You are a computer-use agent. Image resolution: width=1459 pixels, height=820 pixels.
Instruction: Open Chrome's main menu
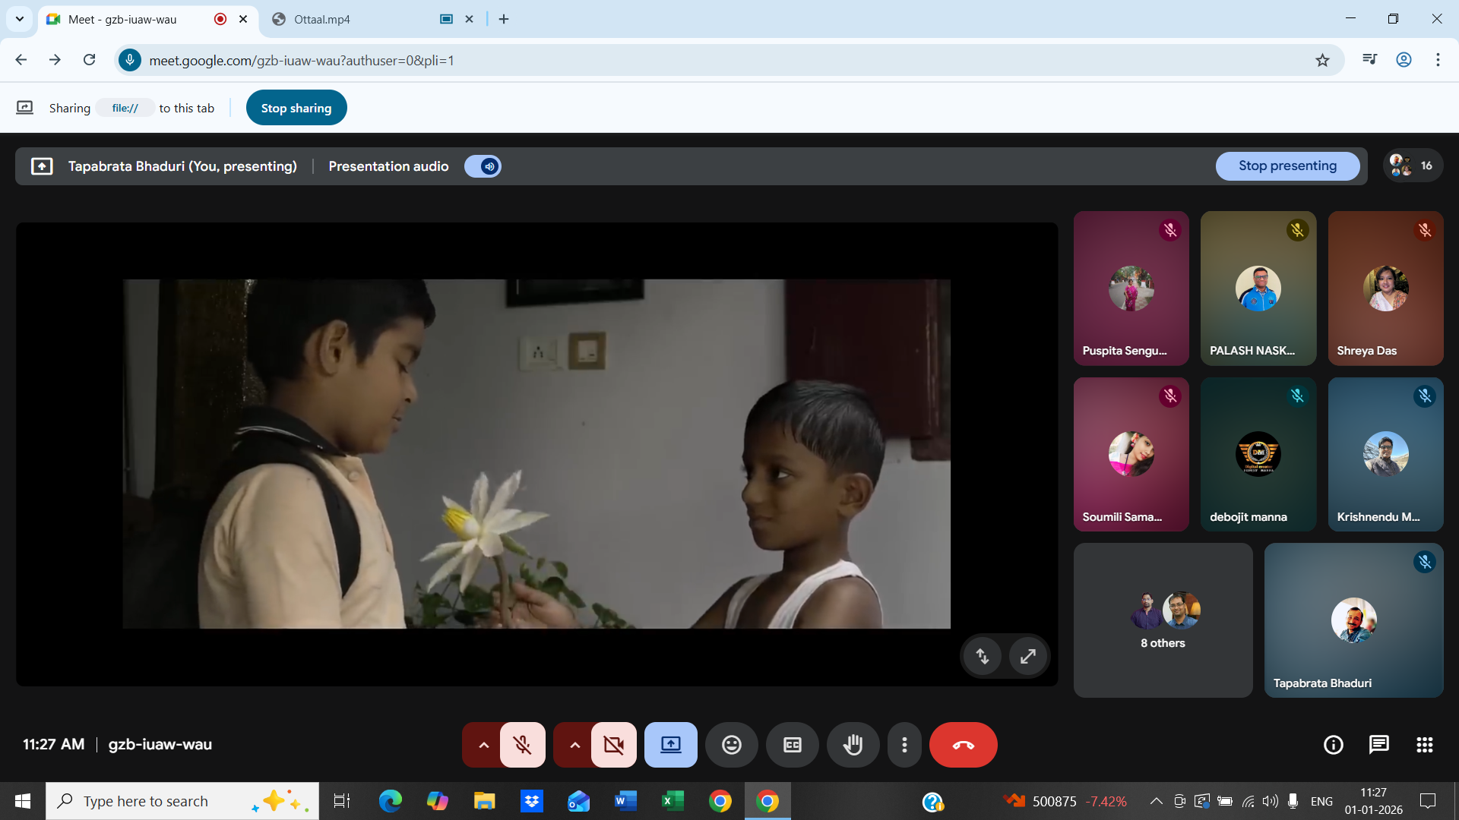[x=1438, y=59]
